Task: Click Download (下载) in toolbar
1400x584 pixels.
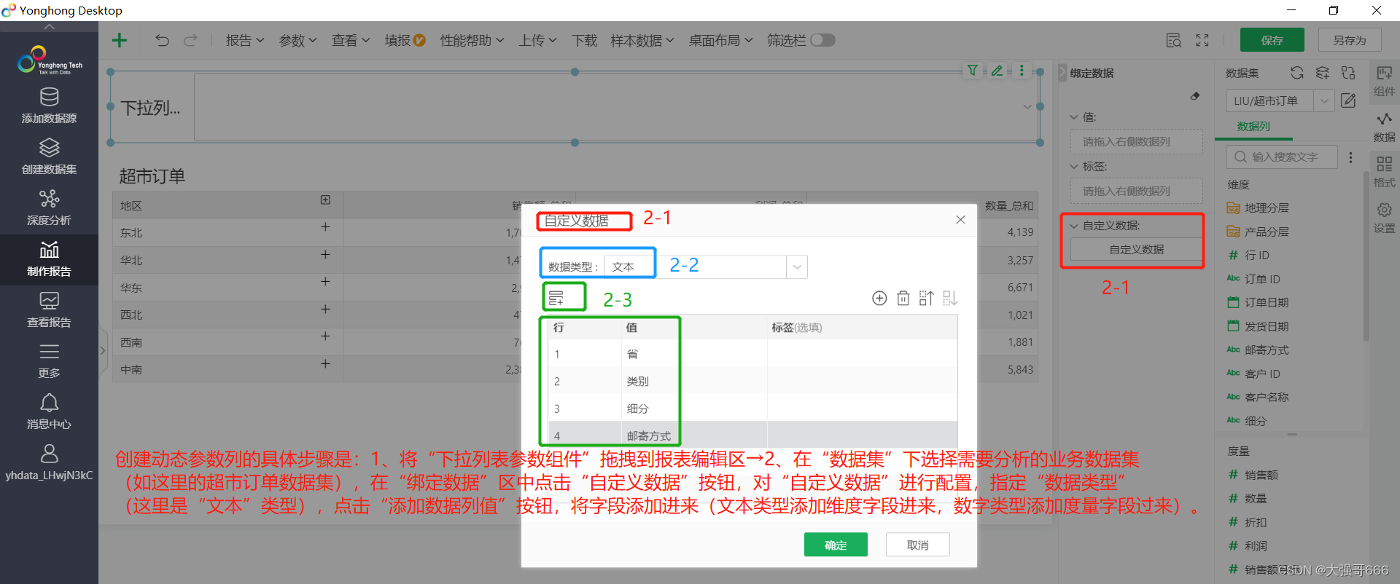Action: tap(584, 40)
